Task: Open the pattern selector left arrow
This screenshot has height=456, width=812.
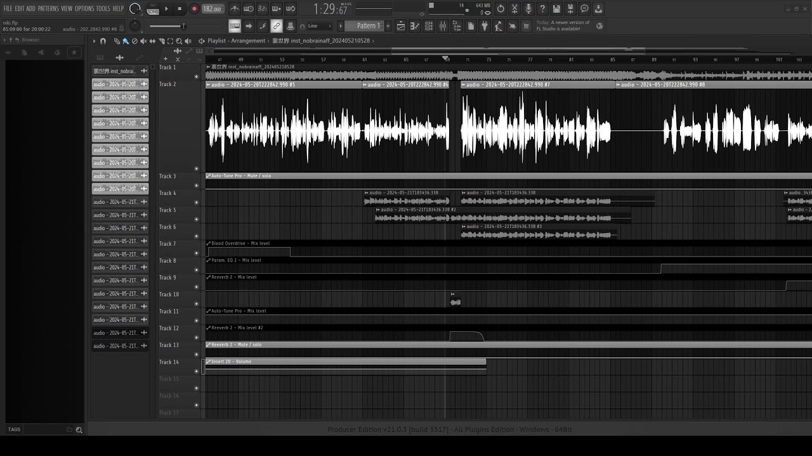Action: tap(340, 26)
